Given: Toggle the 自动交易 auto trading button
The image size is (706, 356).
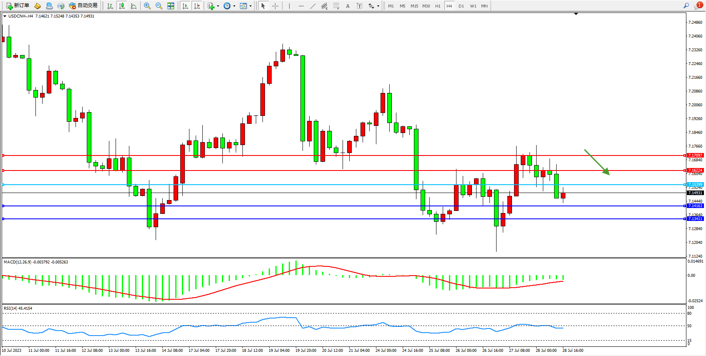Looking at the screenshot, I should click(x=83, y=6).
